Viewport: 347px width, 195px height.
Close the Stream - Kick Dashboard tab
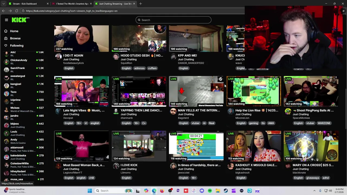click(48, 4)
